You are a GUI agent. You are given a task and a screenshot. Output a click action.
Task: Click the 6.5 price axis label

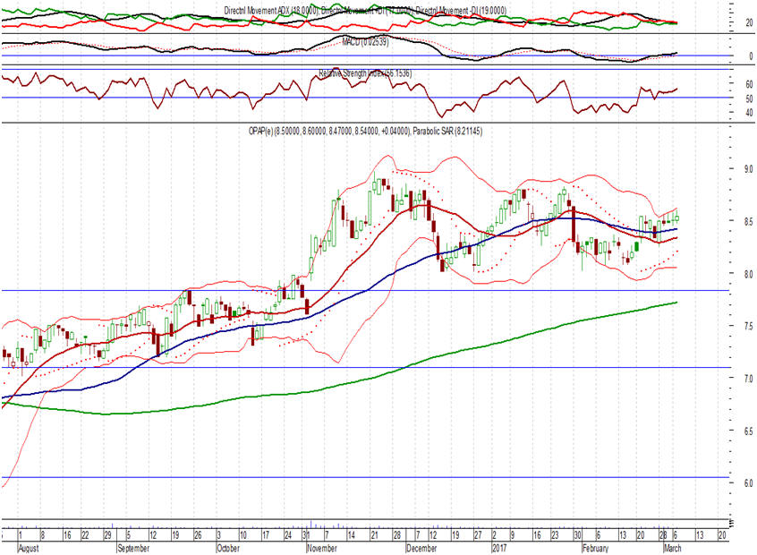748,431
